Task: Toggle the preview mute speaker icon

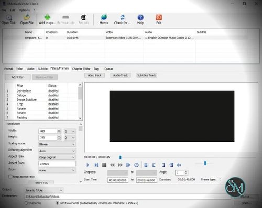Action: pos(179,165)
